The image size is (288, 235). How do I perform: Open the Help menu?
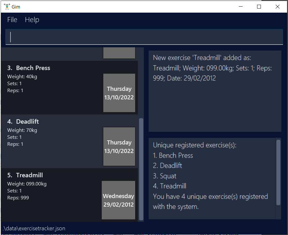point(32,20)
